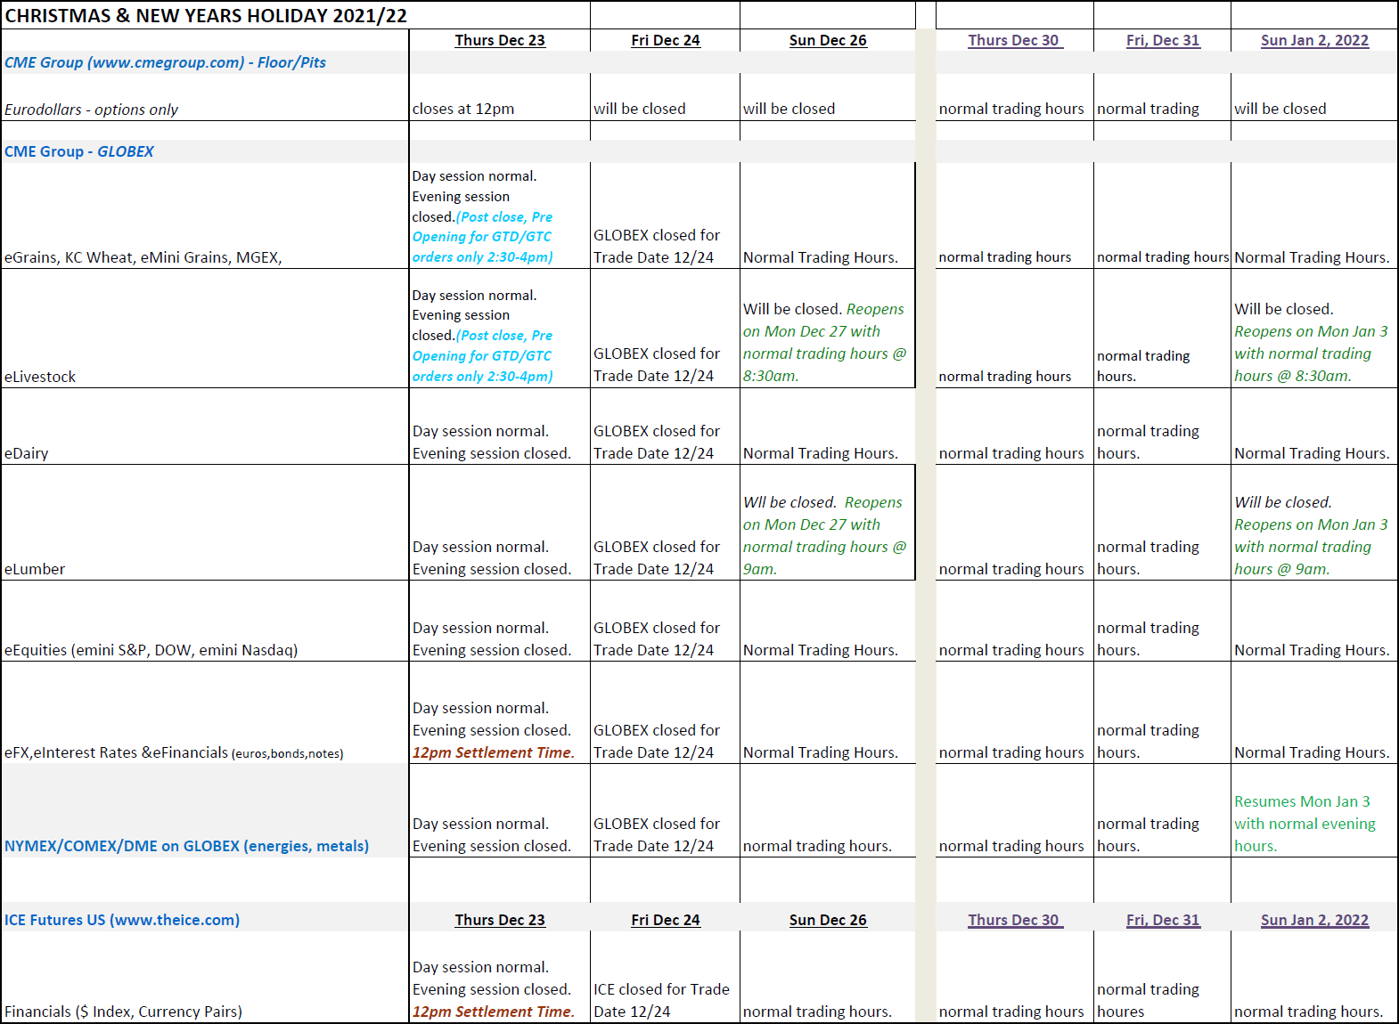
Task: Open the 'ICE Futures US (www.theice.com)' heading
Action: (x=122, y=920)
